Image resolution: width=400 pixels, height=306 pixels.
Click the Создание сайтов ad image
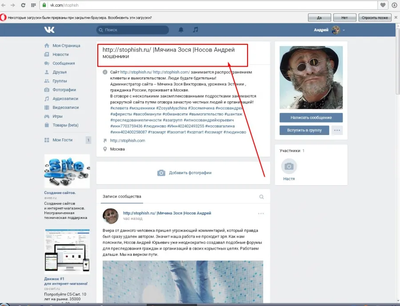[67, 171]
